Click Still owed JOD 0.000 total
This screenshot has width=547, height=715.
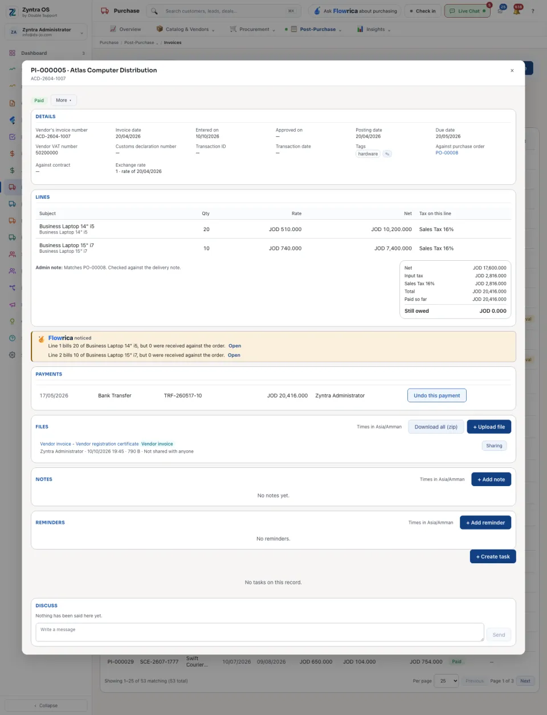tap(455, 311)
